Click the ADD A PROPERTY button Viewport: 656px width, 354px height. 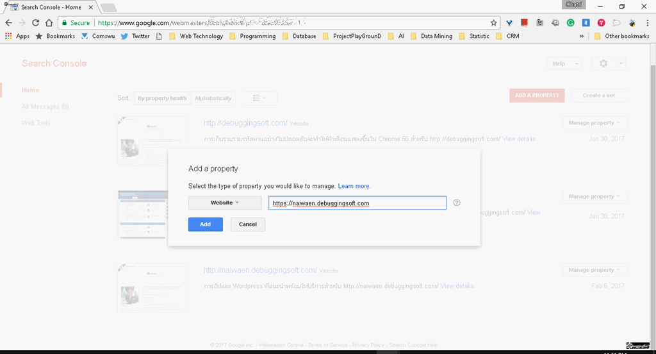click(537, 96)
